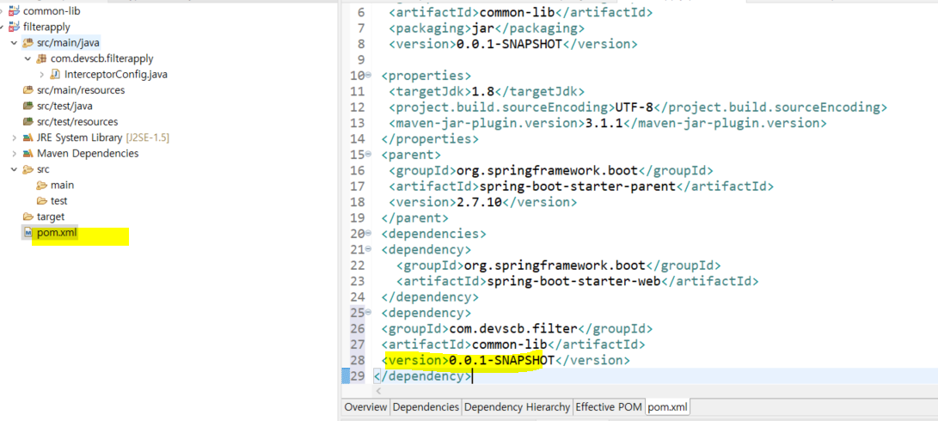Select the src/test/resources folder
The width and height of the screenshot is (938, 421).
point(77,121)
